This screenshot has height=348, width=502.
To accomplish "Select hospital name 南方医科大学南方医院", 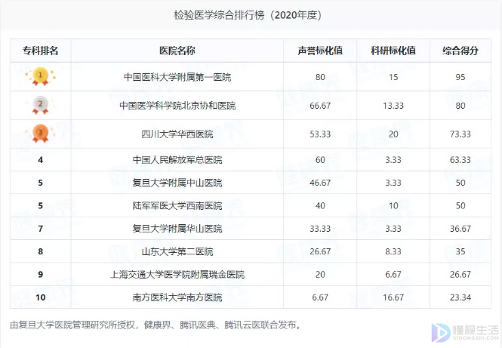I will [x=177, y=297].
